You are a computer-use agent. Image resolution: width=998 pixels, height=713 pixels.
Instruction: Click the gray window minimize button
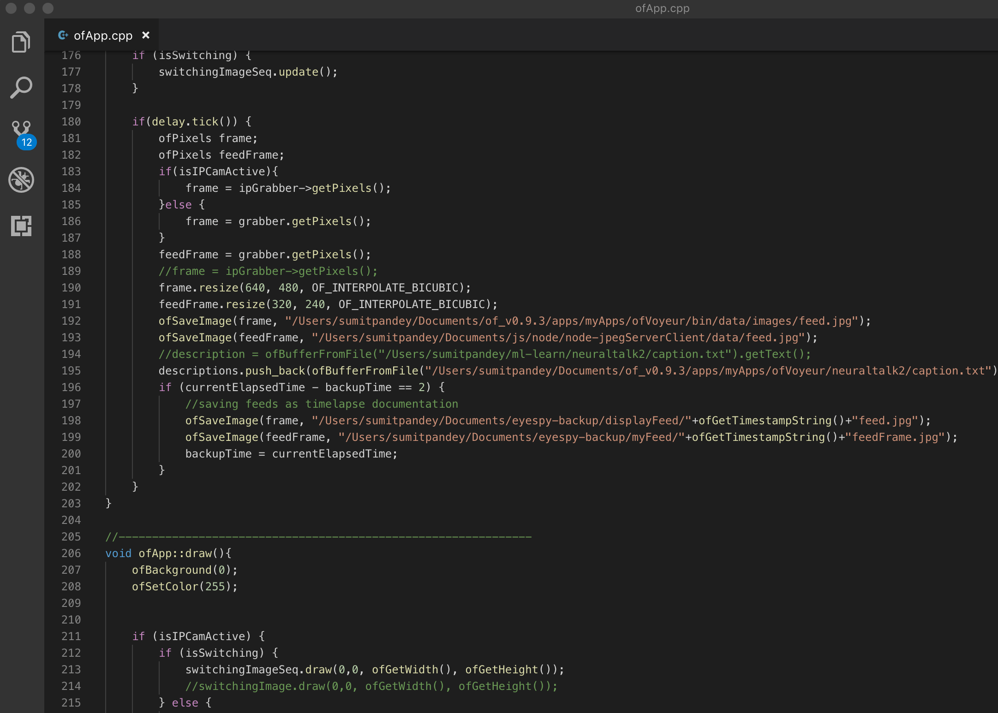[x=30, y=8]
